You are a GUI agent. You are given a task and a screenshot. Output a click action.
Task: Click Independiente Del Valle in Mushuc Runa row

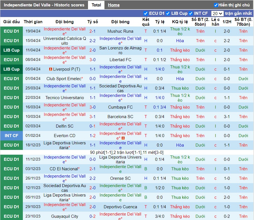(65, 31)
